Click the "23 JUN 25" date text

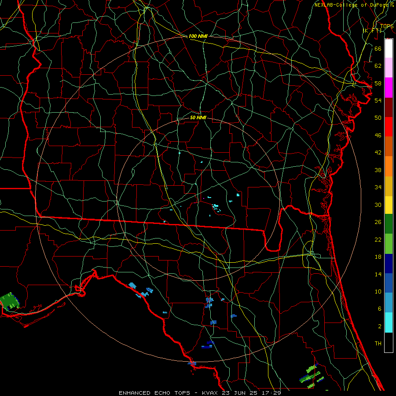pos(240,393)
